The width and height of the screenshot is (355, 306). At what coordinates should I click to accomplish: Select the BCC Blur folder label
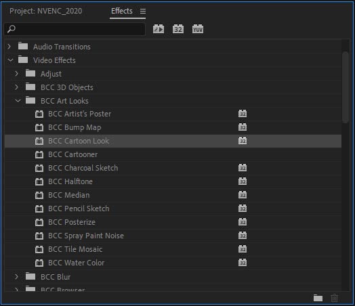(x=56, y=277)
